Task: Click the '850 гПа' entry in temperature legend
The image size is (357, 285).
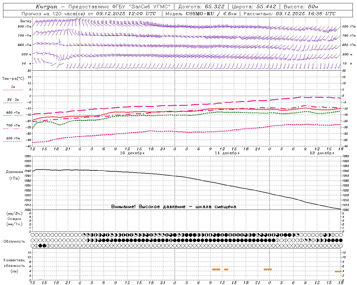Action: pyautogui.click(x=13, y=112)
